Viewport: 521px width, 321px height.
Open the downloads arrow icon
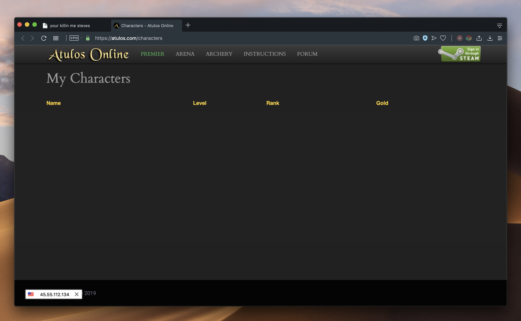[x=490, y=38]
